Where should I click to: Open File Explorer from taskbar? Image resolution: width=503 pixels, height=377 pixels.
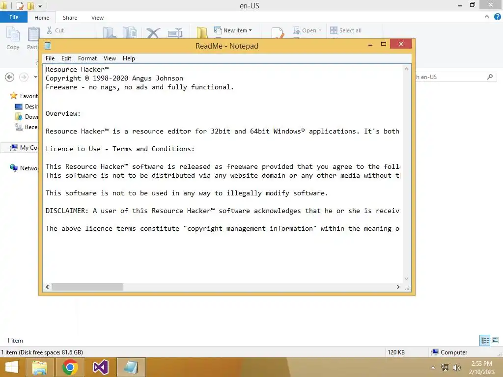click(39, 367)
